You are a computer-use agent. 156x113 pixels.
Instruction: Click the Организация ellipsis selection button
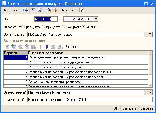point(146,35)
